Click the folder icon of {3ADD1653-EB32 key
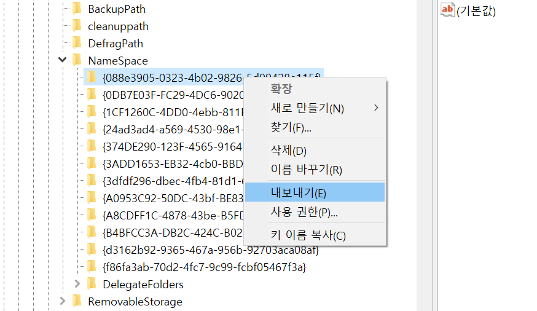 point(92,163)
